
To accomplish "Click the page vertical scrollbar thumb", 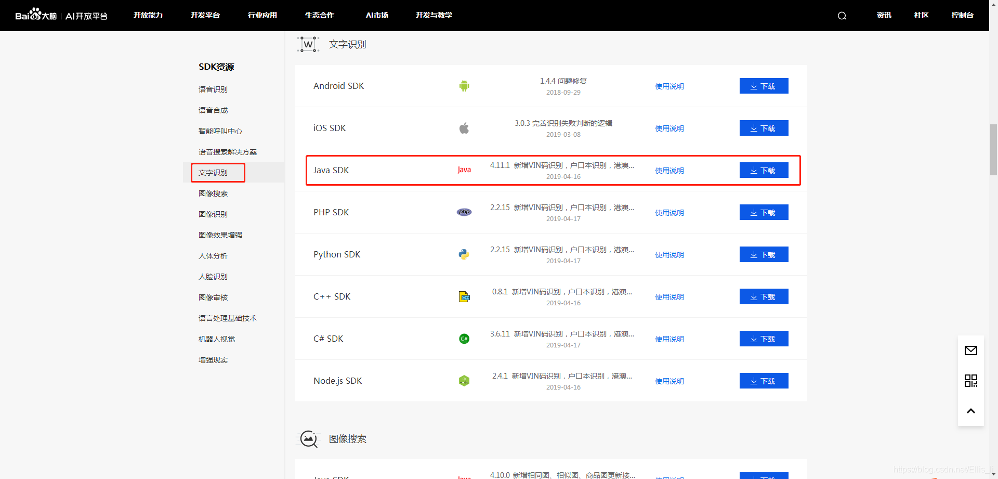I will point(993,150).
